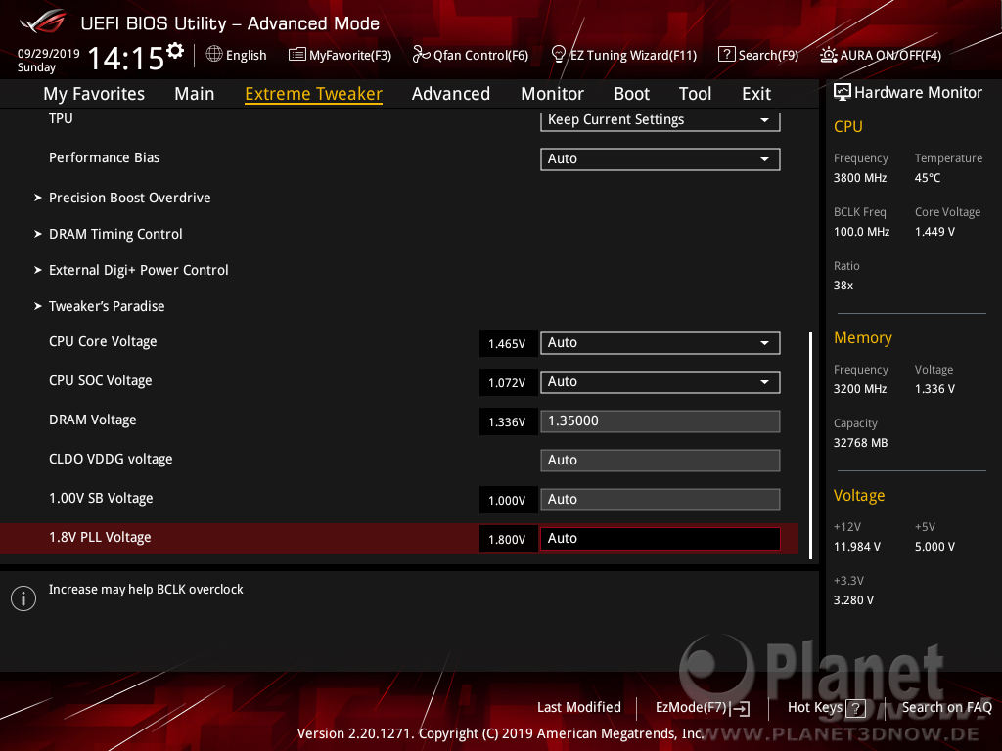Open the Tool tab
1002x751 pixels.
coord(695,94)
